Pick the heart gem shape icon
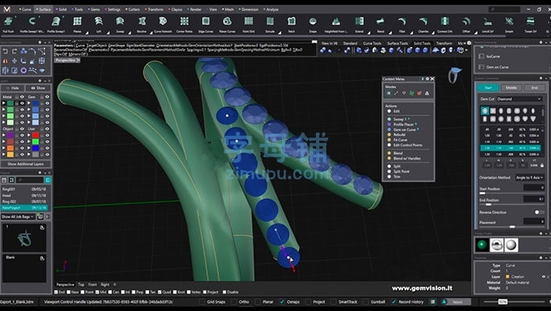551x311 pixels. pyautogui.click(x=525, y=119)
